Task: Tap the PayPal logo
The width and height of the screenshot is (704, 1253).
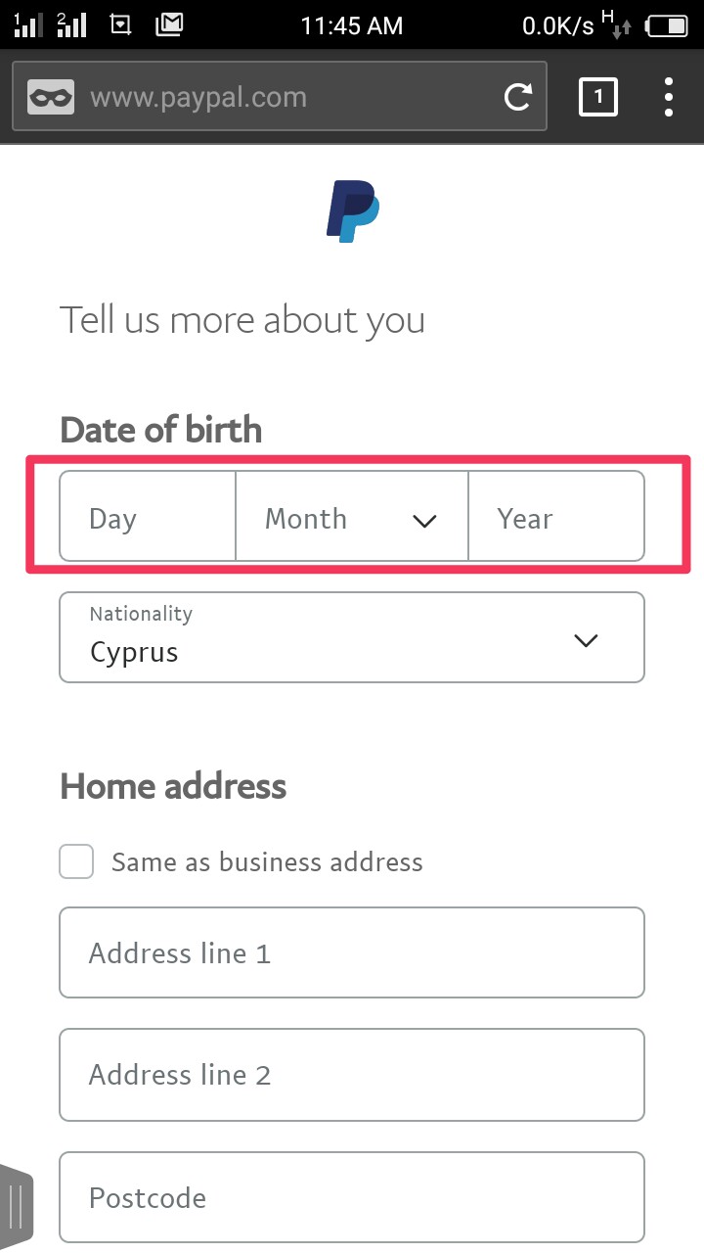Action: pyautogui.click(x=352, y=210)
